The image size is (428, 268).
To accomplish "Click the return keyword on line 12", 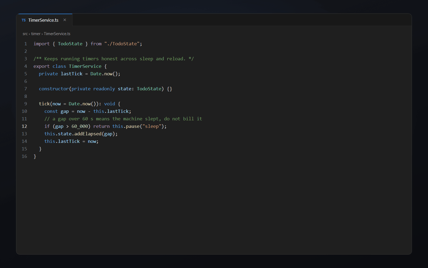I will pyautogui.click(x=102, y=126).
